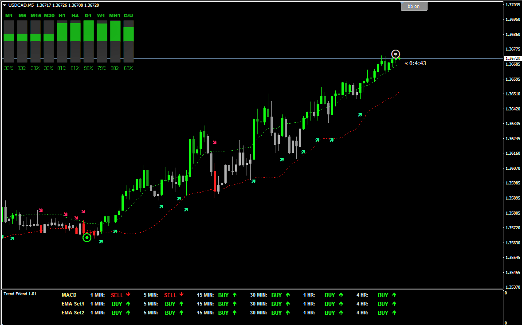Click the green MACD 30 MIN buy arrow
The width and height of the screenshot is (522, 325).
(288, 295)
